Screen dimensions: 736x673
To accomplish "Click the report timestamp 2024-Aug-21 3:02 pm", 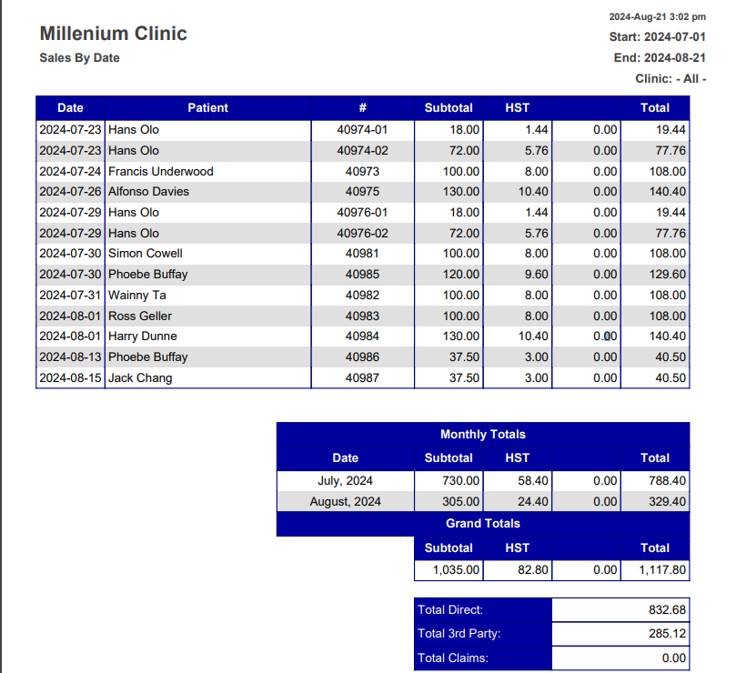I will [657, 17].
